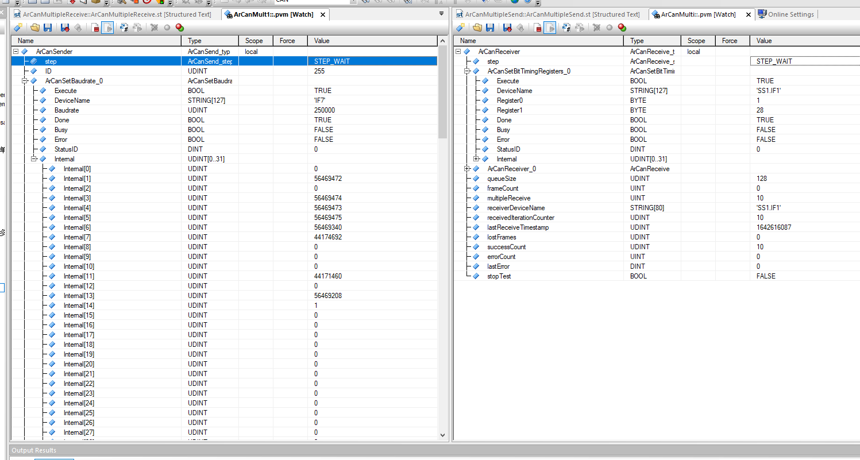Select the successCount variable row
This screenshot has width=860, height=460.
coord(657,247)
